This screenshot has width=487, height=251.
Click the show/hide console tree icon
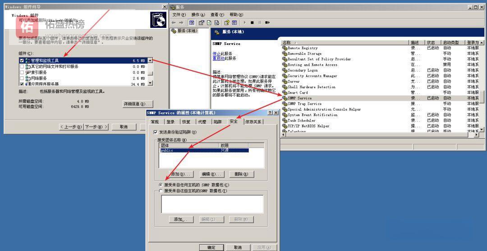pyautogui.click(x=192, y=22)
